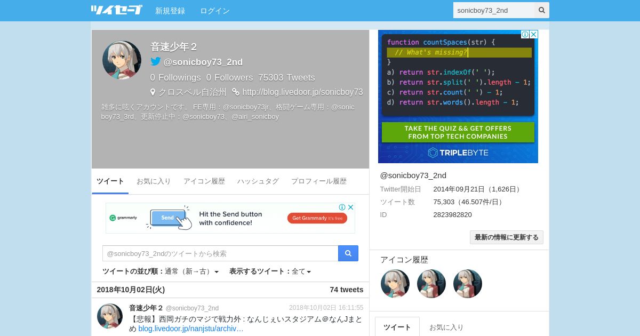The width and height of the screenshot is (640, 336).
Task: Click the blue tweet search button
Action: tap(348, 253)
